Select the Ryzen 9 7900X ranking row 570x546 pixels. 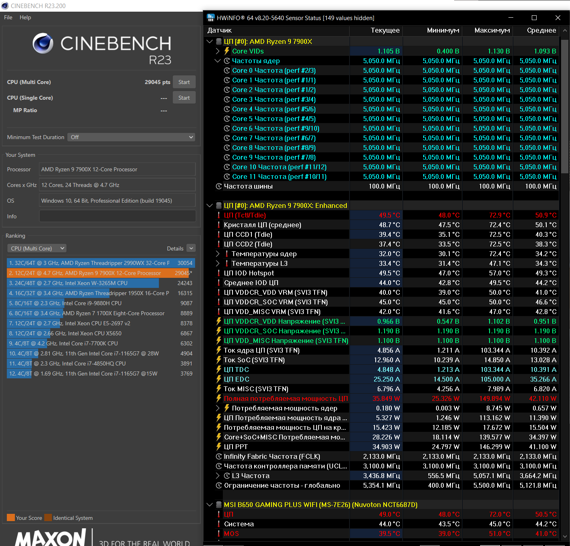[101, 273]
